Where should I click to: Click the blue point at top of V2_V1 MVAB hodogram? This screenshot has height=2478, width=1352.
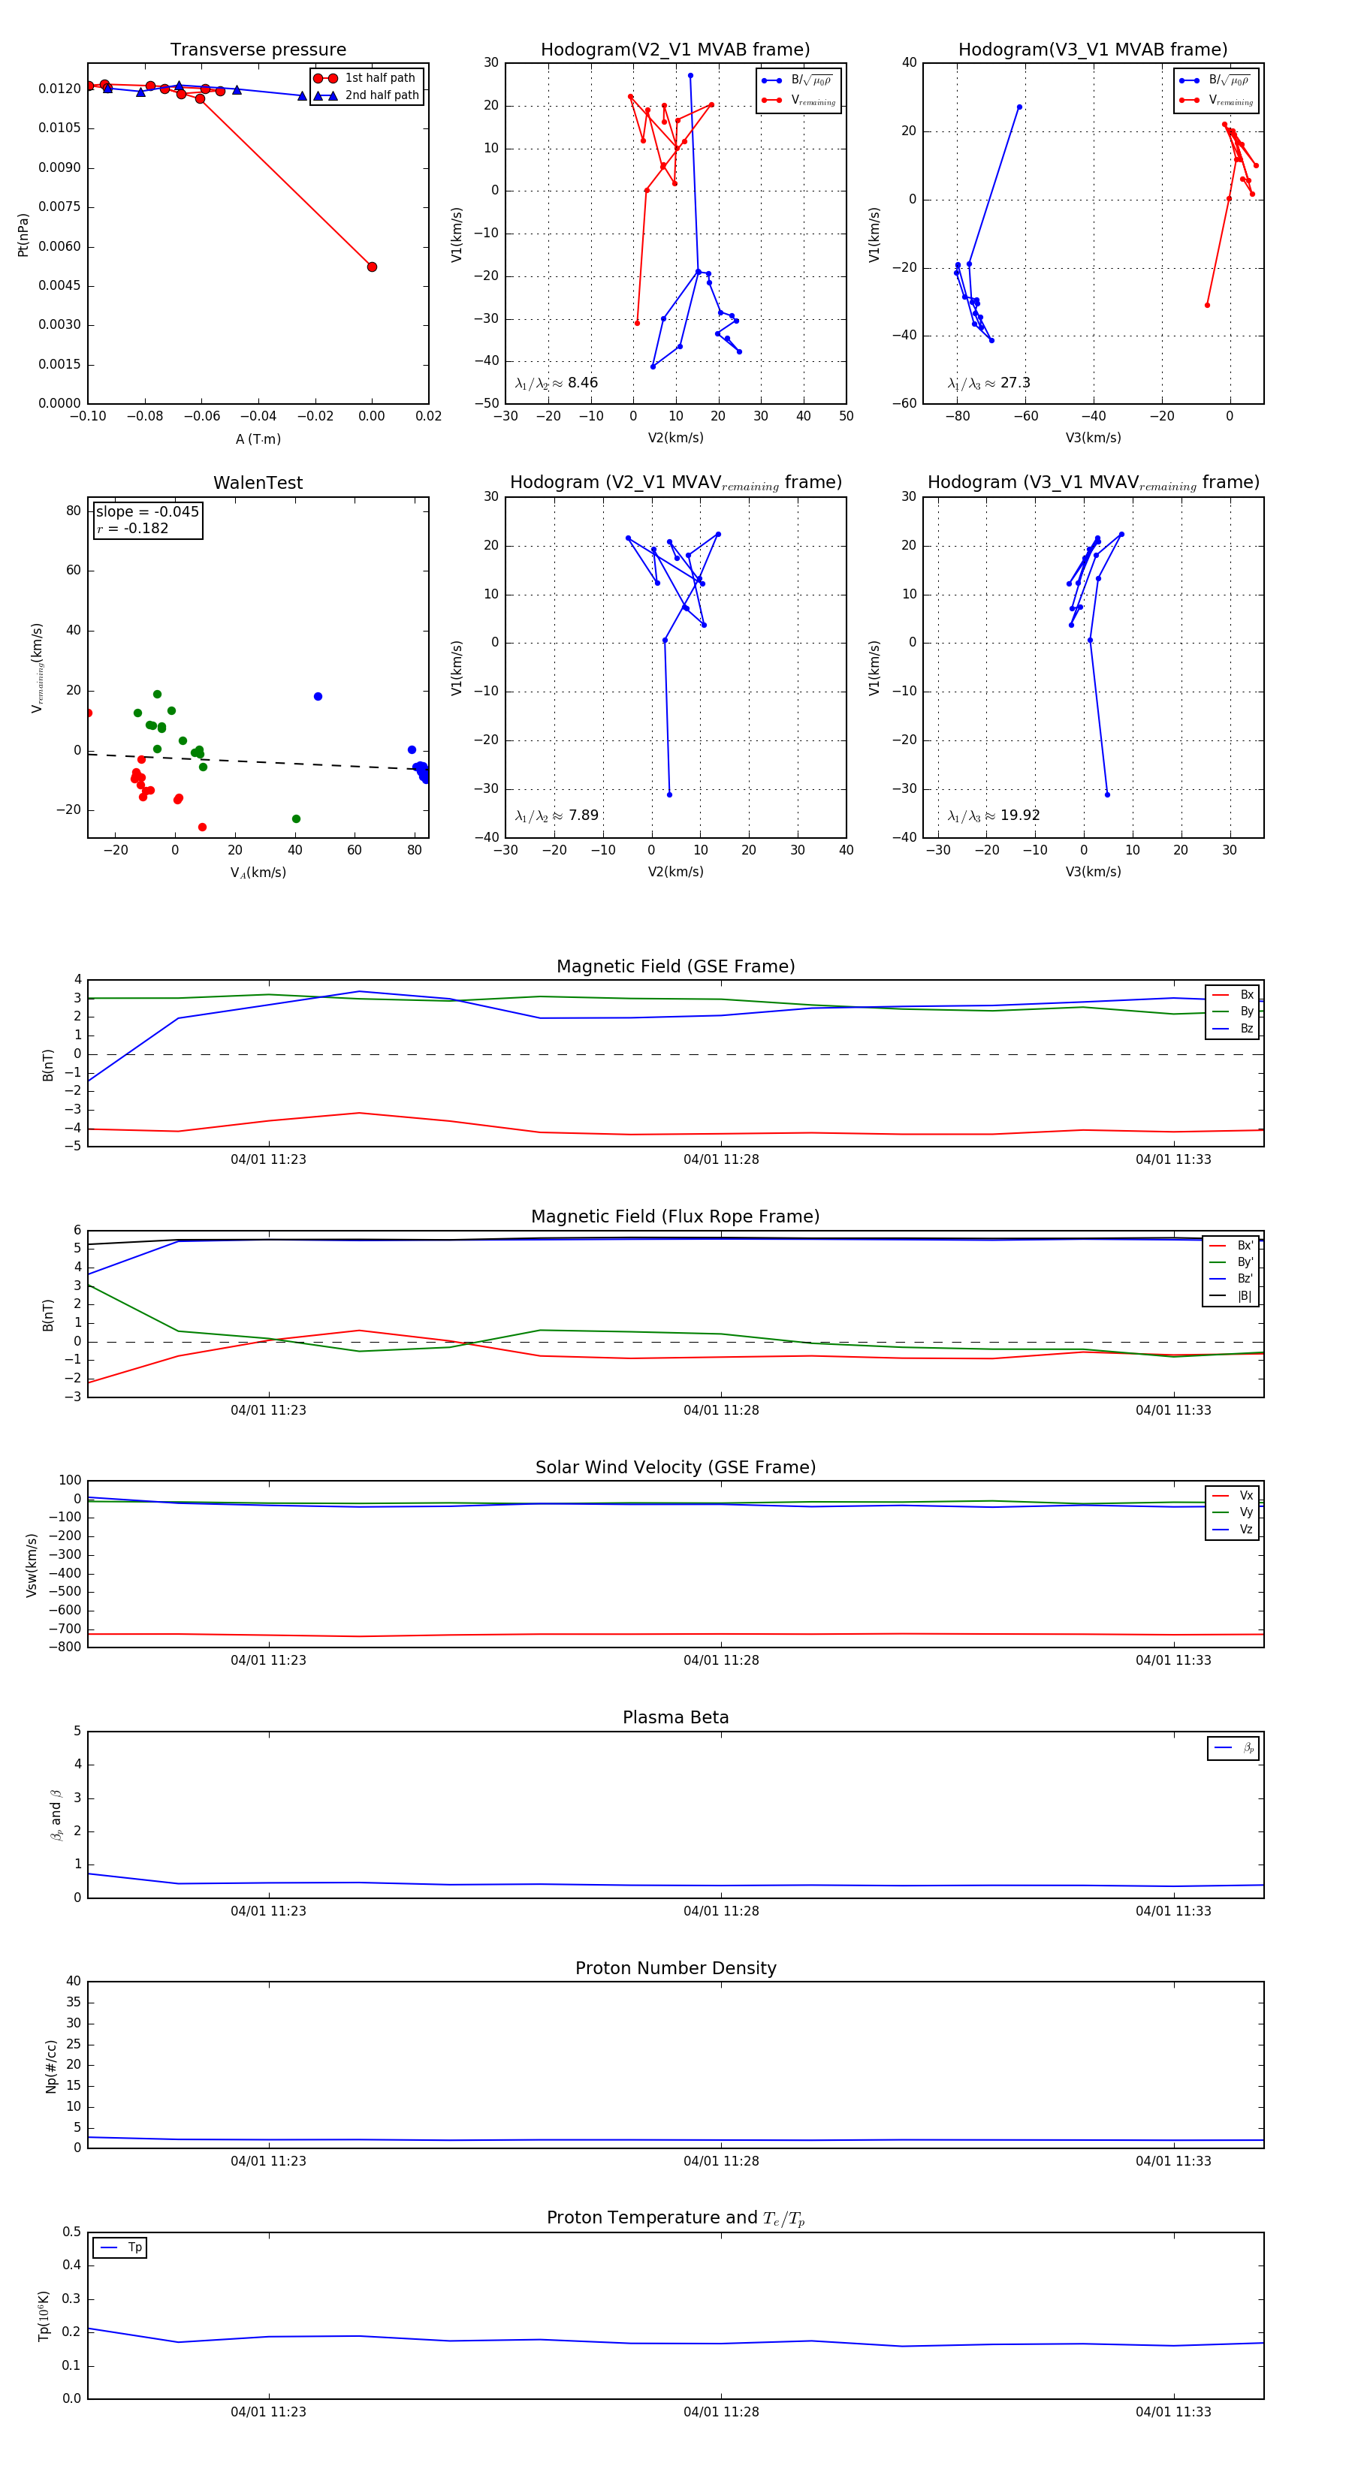[690, 75]
